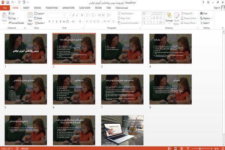
Task: Open the TRANSITIONS tab
Action: click(52, 8)
